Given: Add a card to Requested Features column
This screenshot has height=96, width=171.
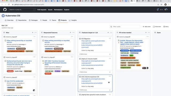Looking at the screenshot, I should 70,33.
